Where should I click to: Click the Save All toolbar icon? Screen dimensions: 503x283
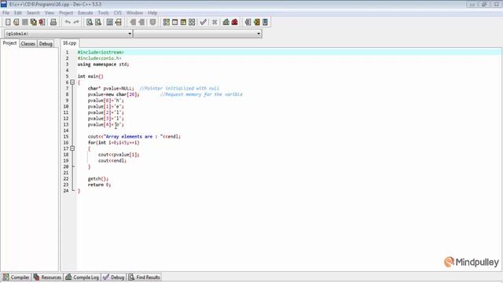[33, 22]
